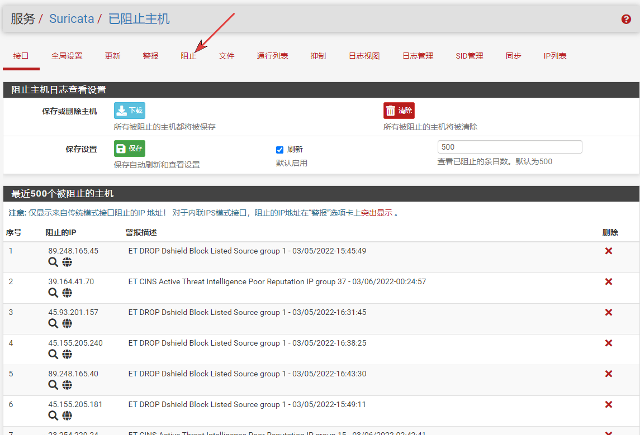
Task: Click the green 保存 save button
Action: coord(130,149)
